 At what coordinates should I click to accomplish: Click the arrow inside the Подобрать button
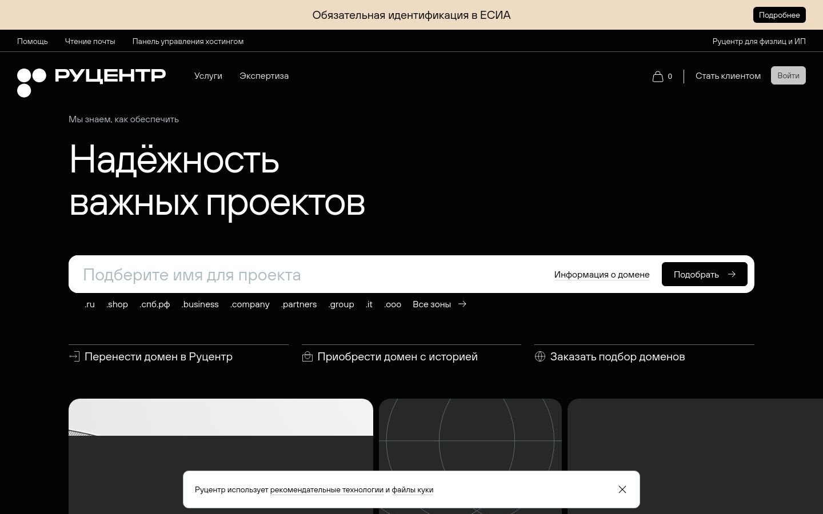click(x=732, y=274)
